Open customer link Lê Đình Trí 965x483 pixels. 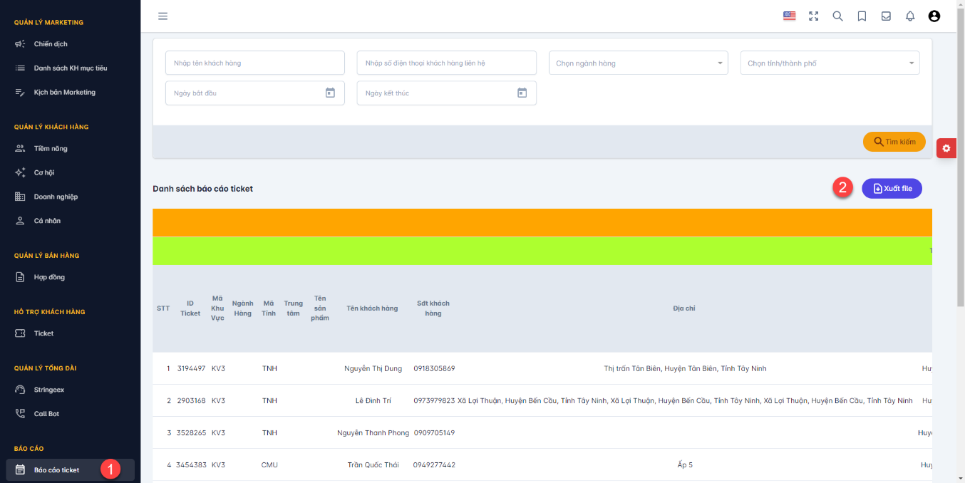373,401
